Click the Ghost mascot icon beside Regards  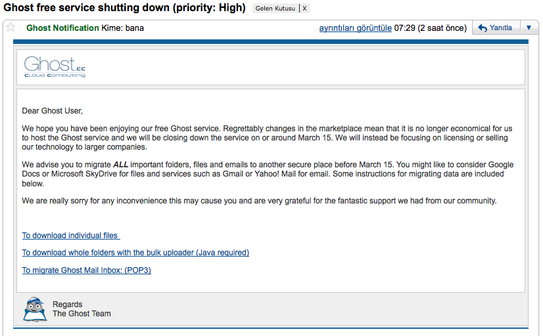35,308
